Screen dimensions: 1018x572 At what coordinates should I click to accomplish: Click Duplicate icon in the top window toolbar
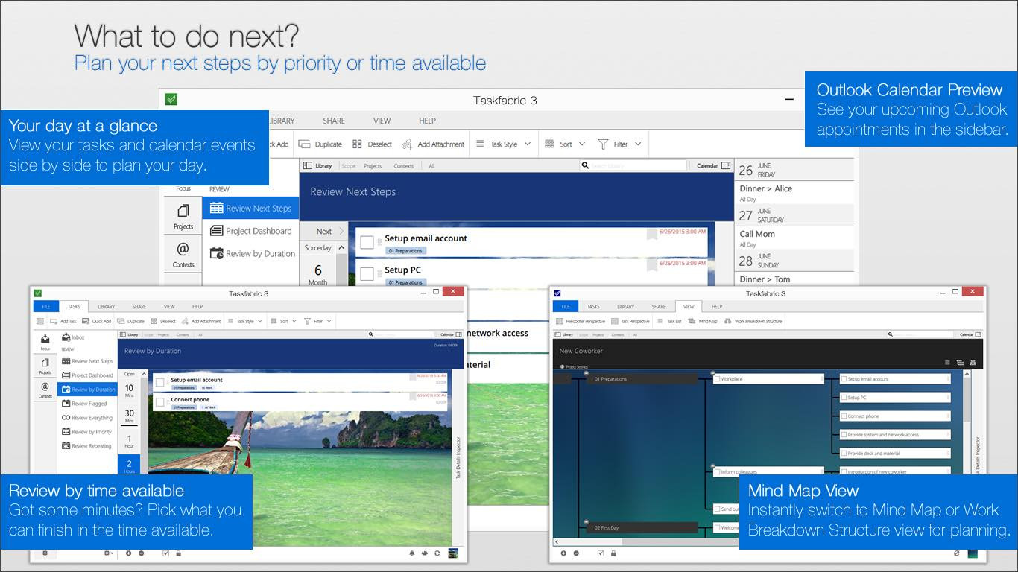tap(306, 144)
